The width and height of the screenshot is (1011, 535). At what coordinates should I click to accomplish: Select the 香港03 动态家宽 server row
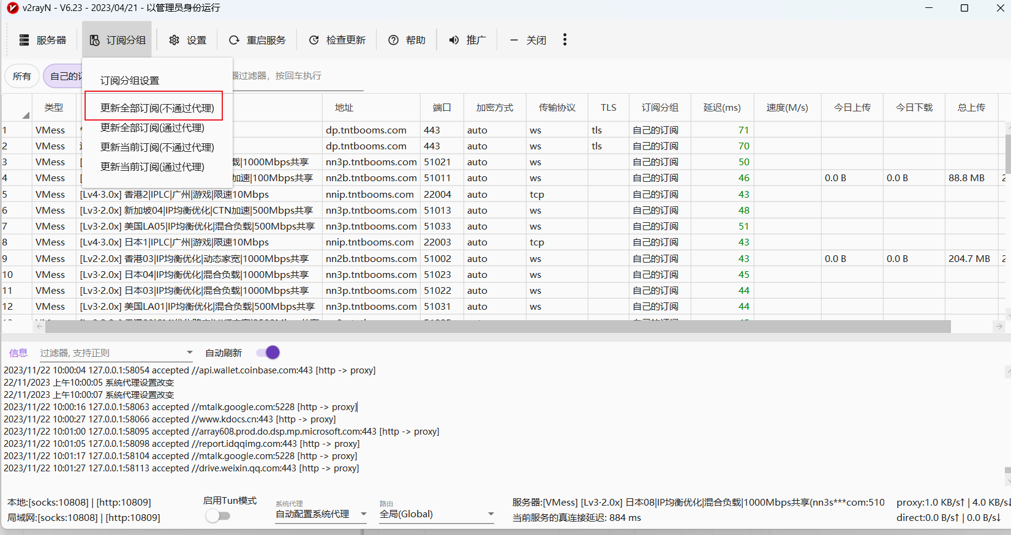pos(502,258)
